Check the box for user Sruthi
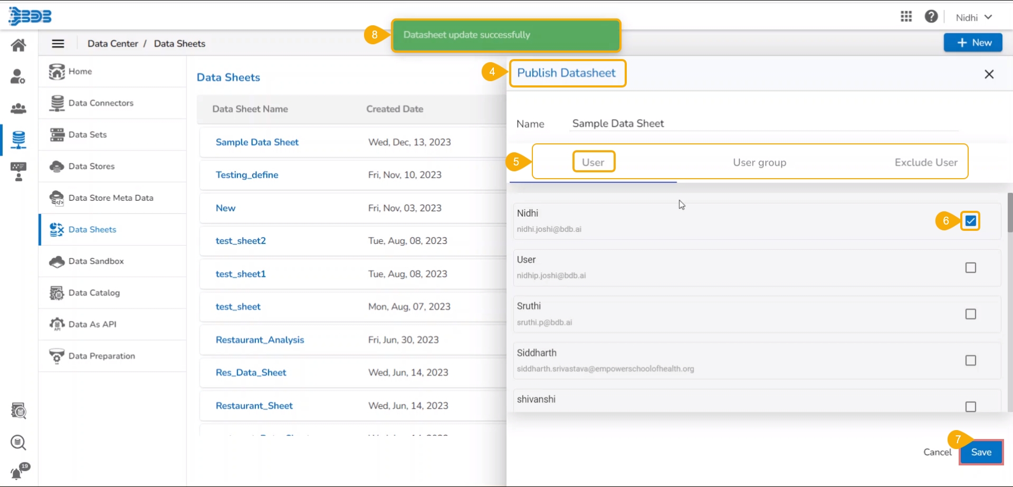The image size is (1013, 487). pyautogui.click(x=970, y=314)
